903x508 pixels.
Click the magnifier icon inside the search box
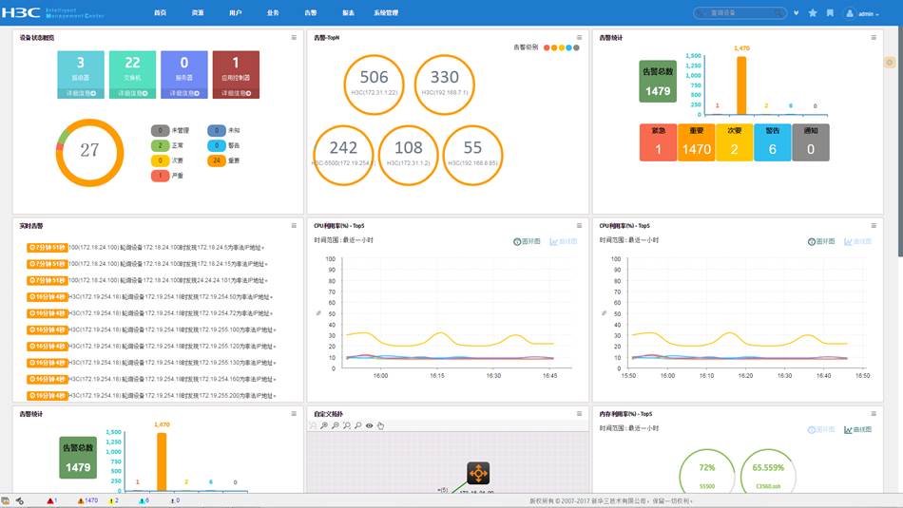point(778,12)
